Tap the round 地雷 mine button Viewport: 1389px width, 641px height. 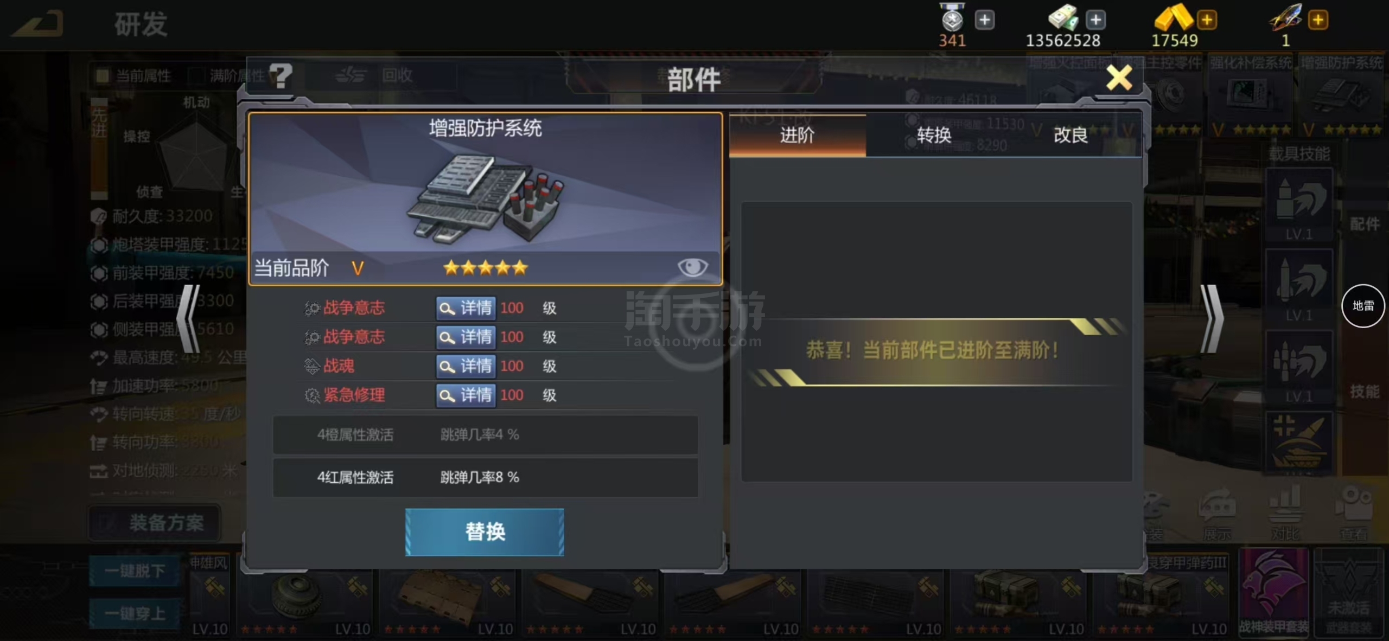pos(1363,306)
